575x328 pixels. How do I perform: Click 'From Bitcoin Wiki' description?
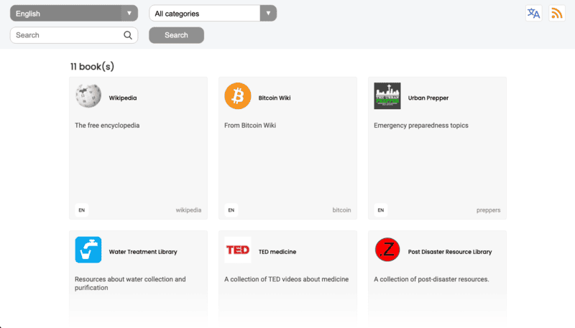pos(250,125)
